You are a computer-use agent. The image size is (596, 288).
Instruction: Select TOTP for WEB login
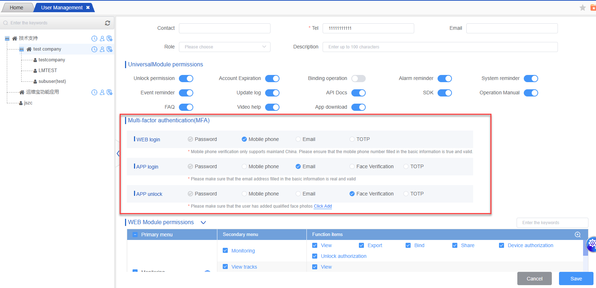pos(352,139)
